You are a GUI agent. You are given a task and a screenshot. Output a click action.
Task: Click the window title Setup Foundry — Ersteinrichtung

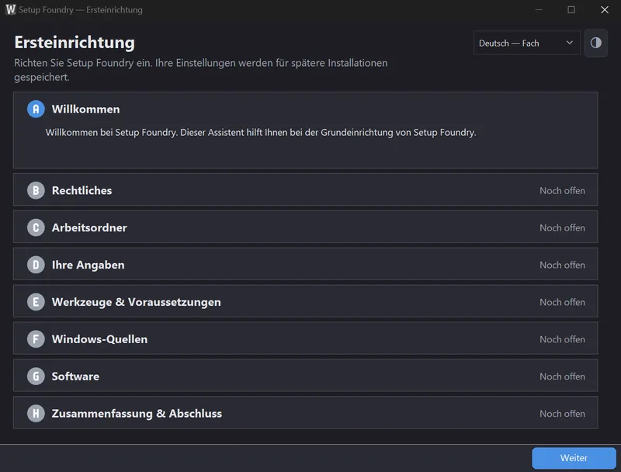pyautogui.click(x=81, y=10)
